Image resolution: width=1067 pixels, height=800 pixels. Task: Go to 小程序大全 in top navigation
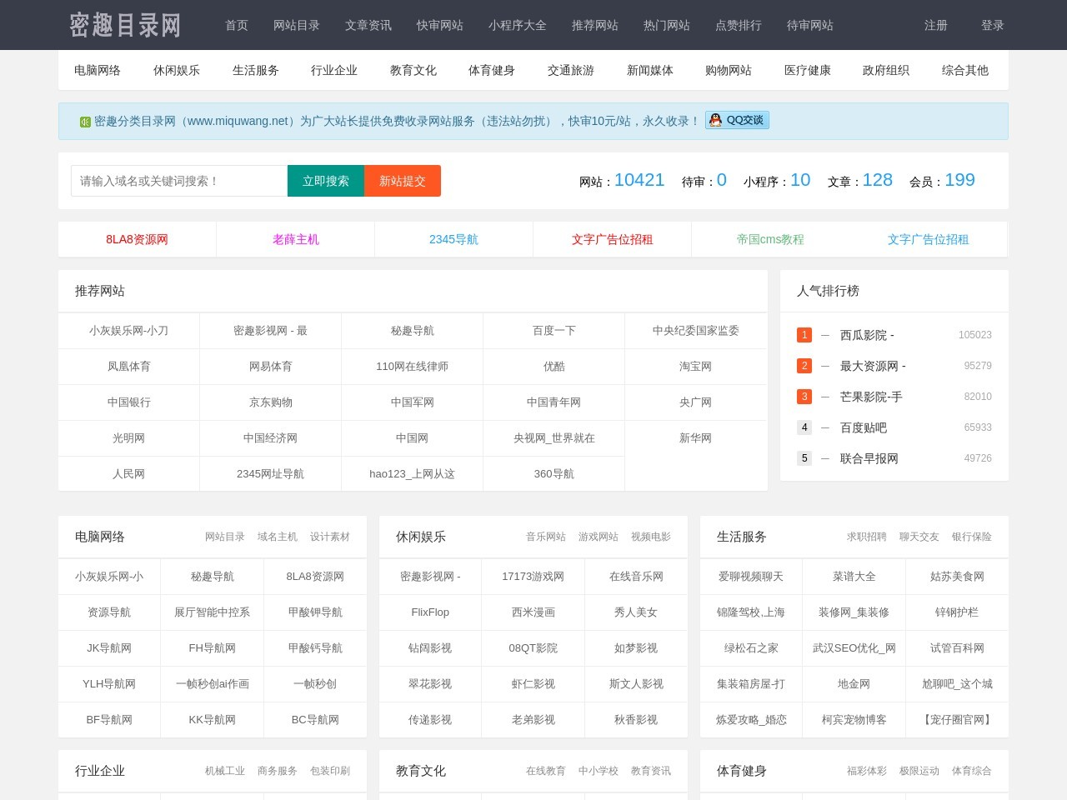(x=517, y=25)
